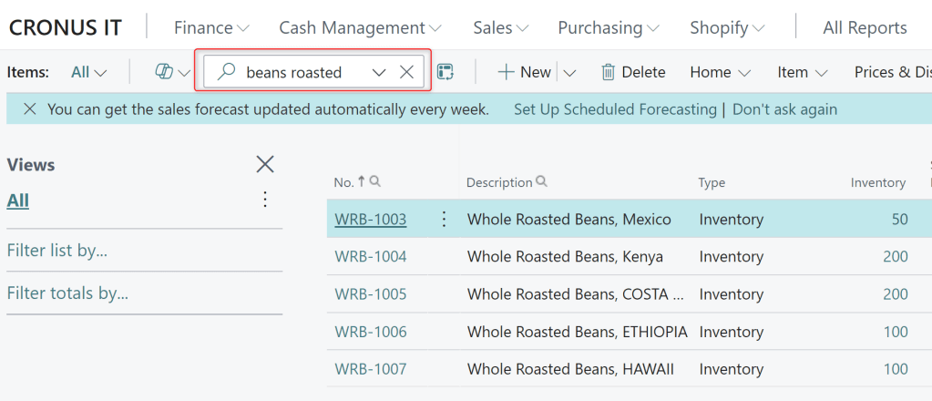Open row options for WRB-1003

445,219
